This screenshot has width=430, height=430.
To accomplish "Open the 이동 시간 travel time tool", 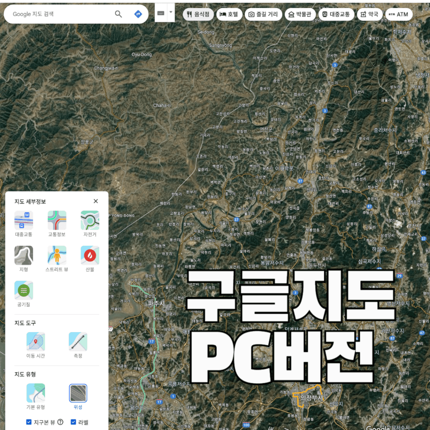I will tap(35, 342).
